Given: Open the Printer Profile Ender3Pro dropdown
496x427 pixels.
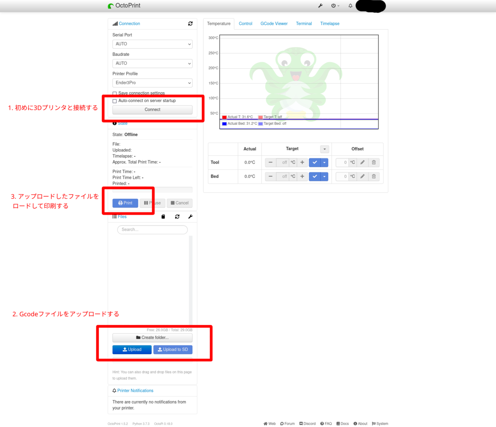Looking at the screenshot, I should tap(153, 83).
